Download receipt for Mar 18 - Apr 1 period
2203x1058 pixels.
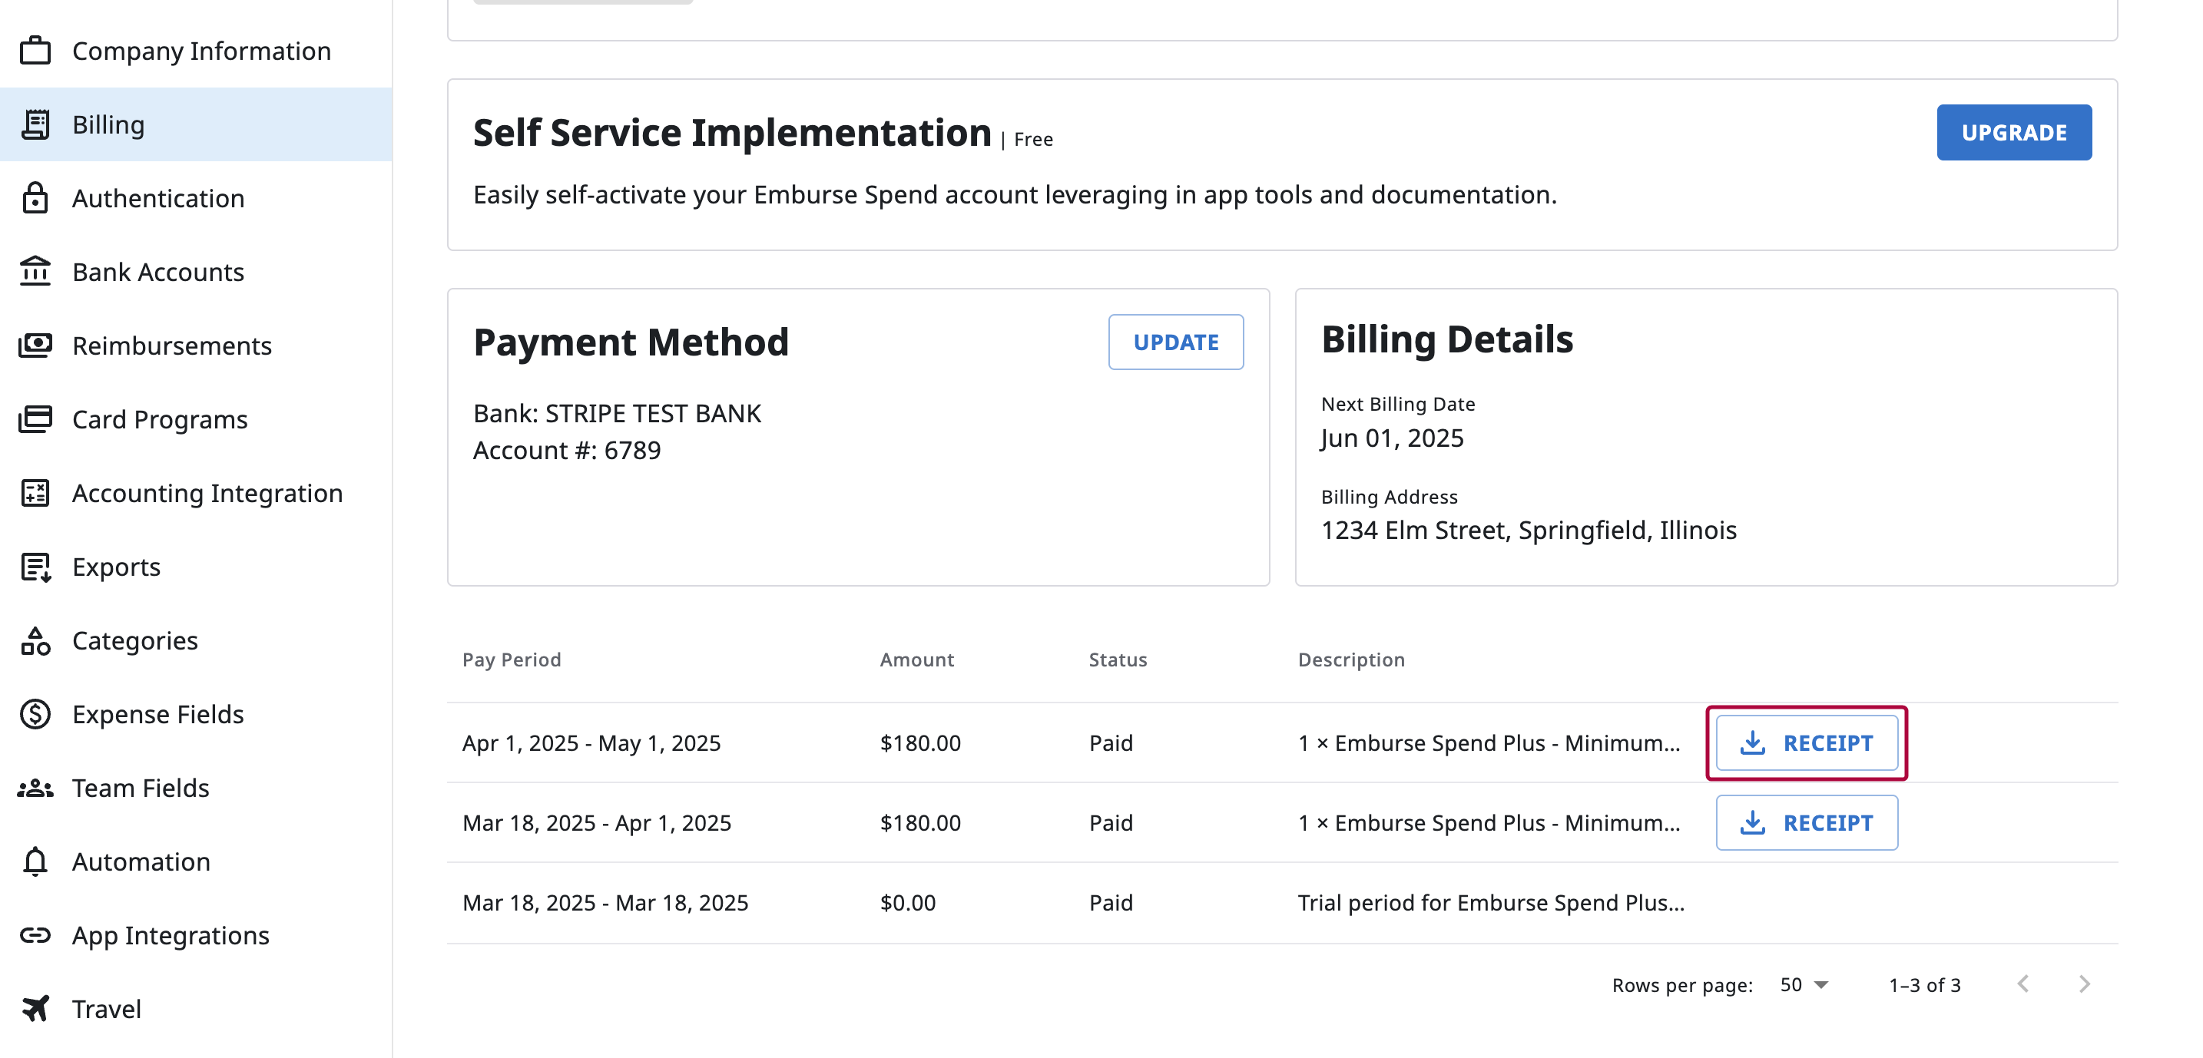coord(1806,823)
